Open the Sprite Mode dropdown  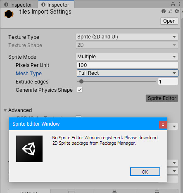(x=127, y=57)
